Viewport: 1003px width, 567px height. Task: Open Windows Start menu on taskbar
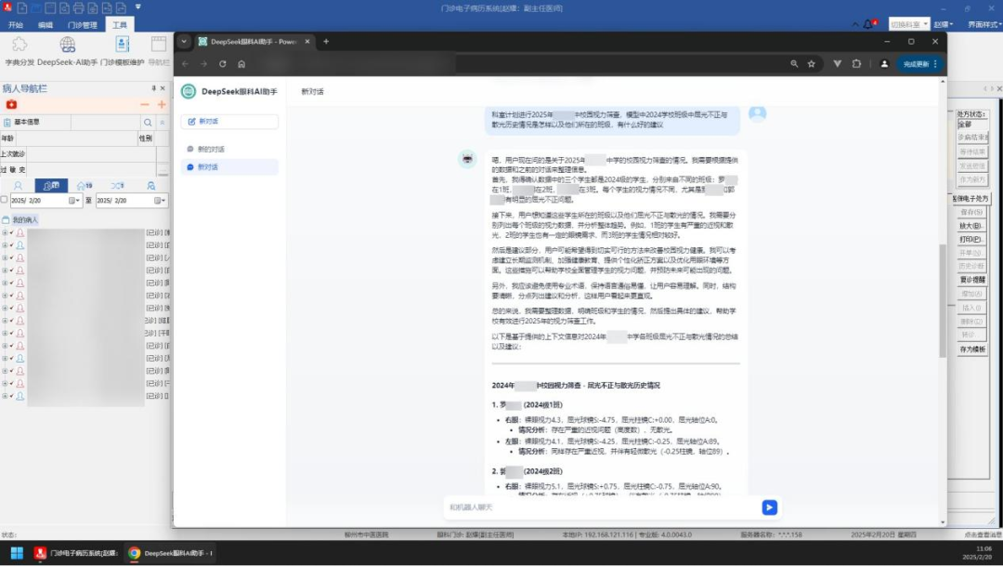pos(17,553)
